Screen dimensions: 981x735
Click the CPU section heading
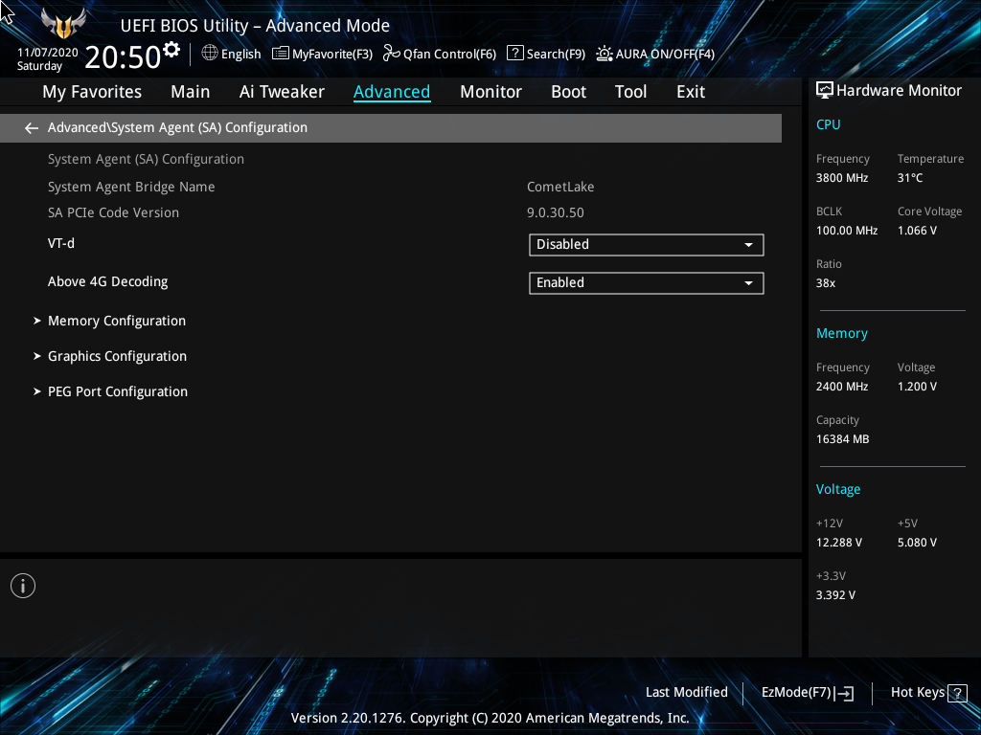coord(828,124)
